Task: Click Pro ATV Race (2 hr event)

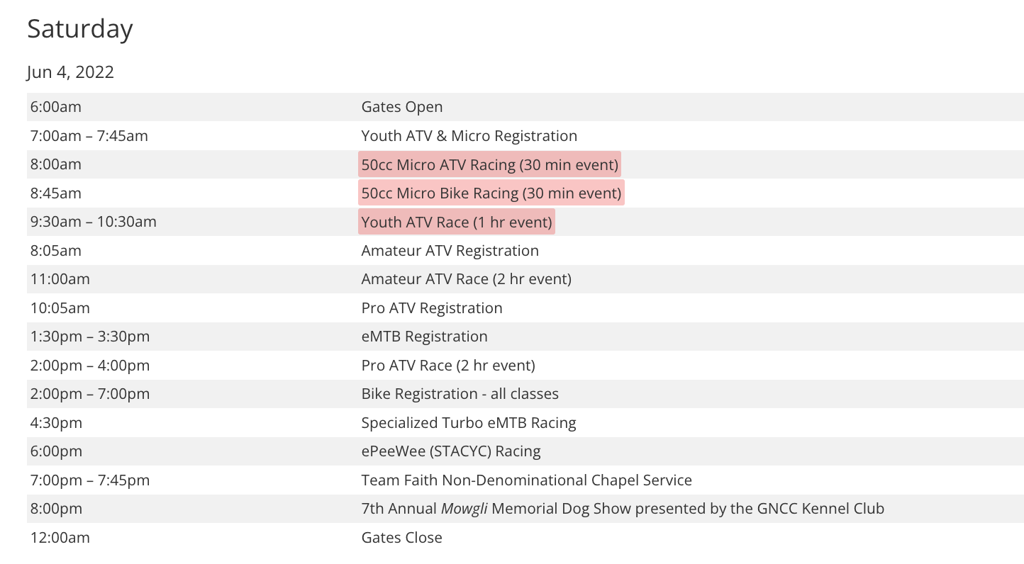Action: click(447, 366)
